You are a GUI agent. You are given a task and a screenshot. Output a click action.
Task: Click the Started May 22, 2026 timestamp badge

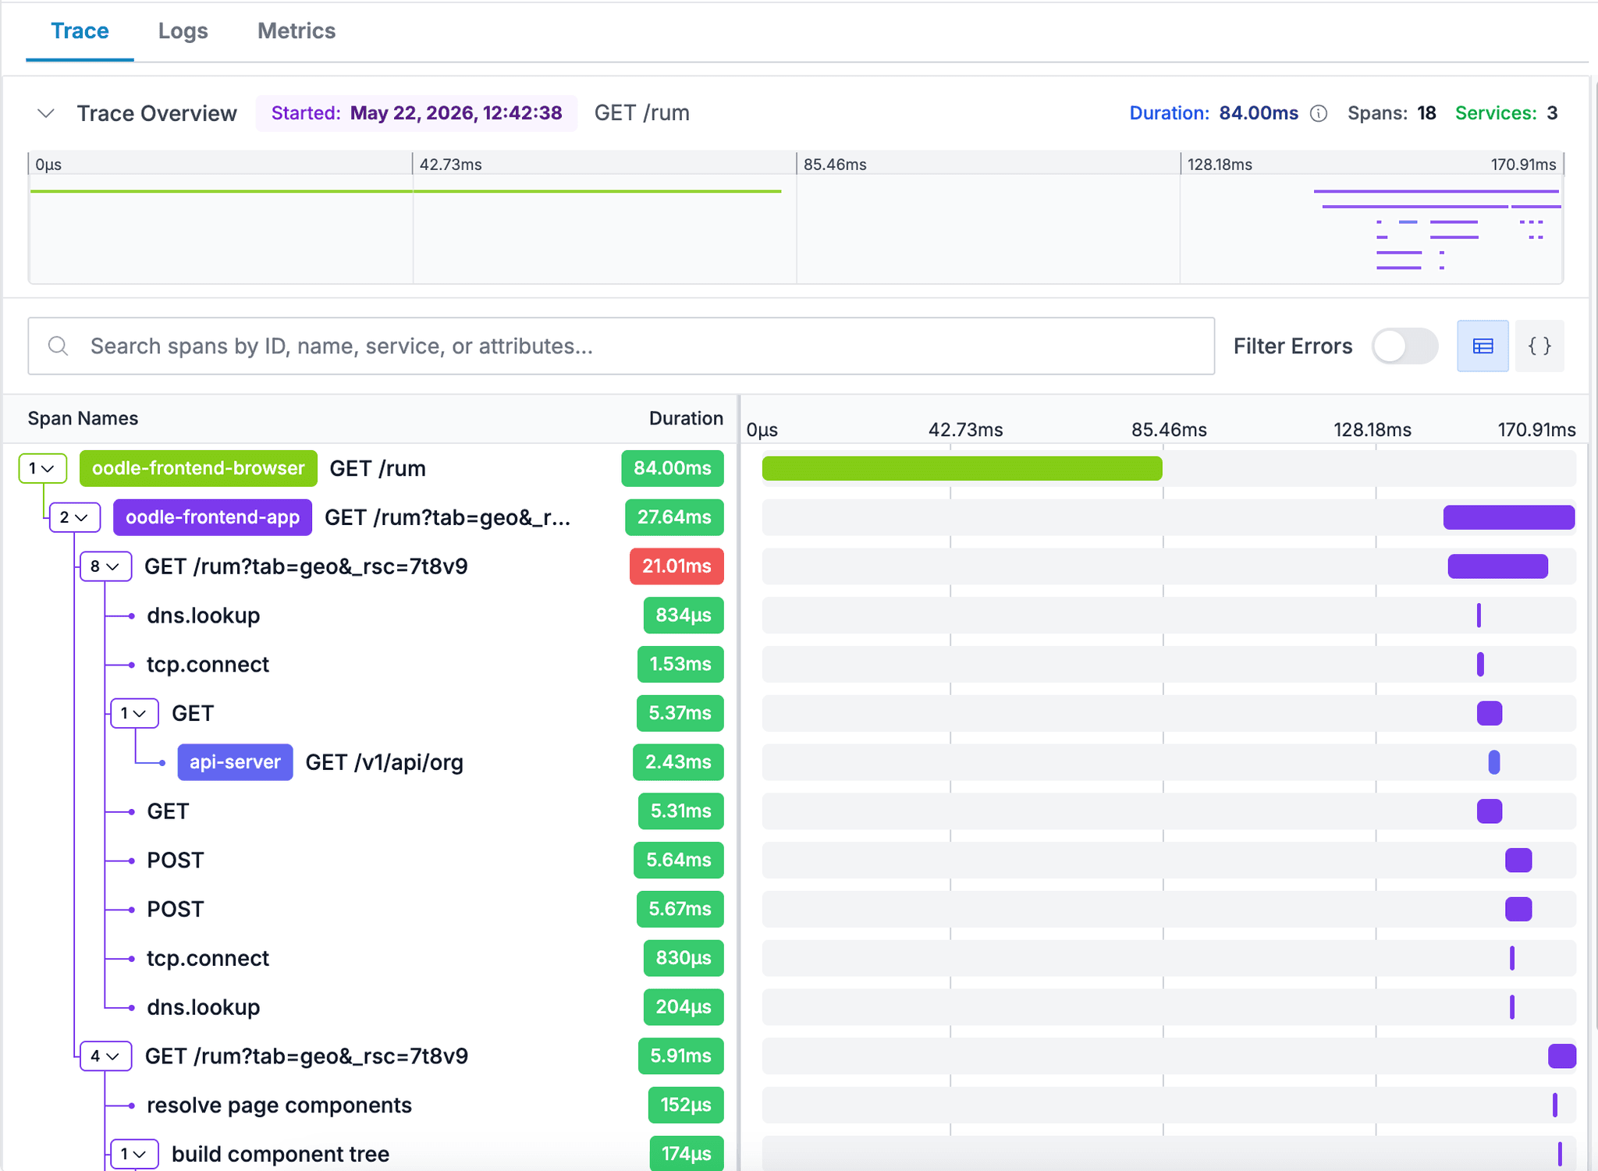click(x=417, y=113)
